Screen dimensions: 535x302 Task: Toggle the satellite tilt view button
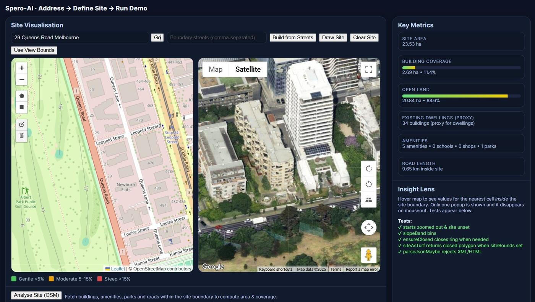(x=368, y=200)
